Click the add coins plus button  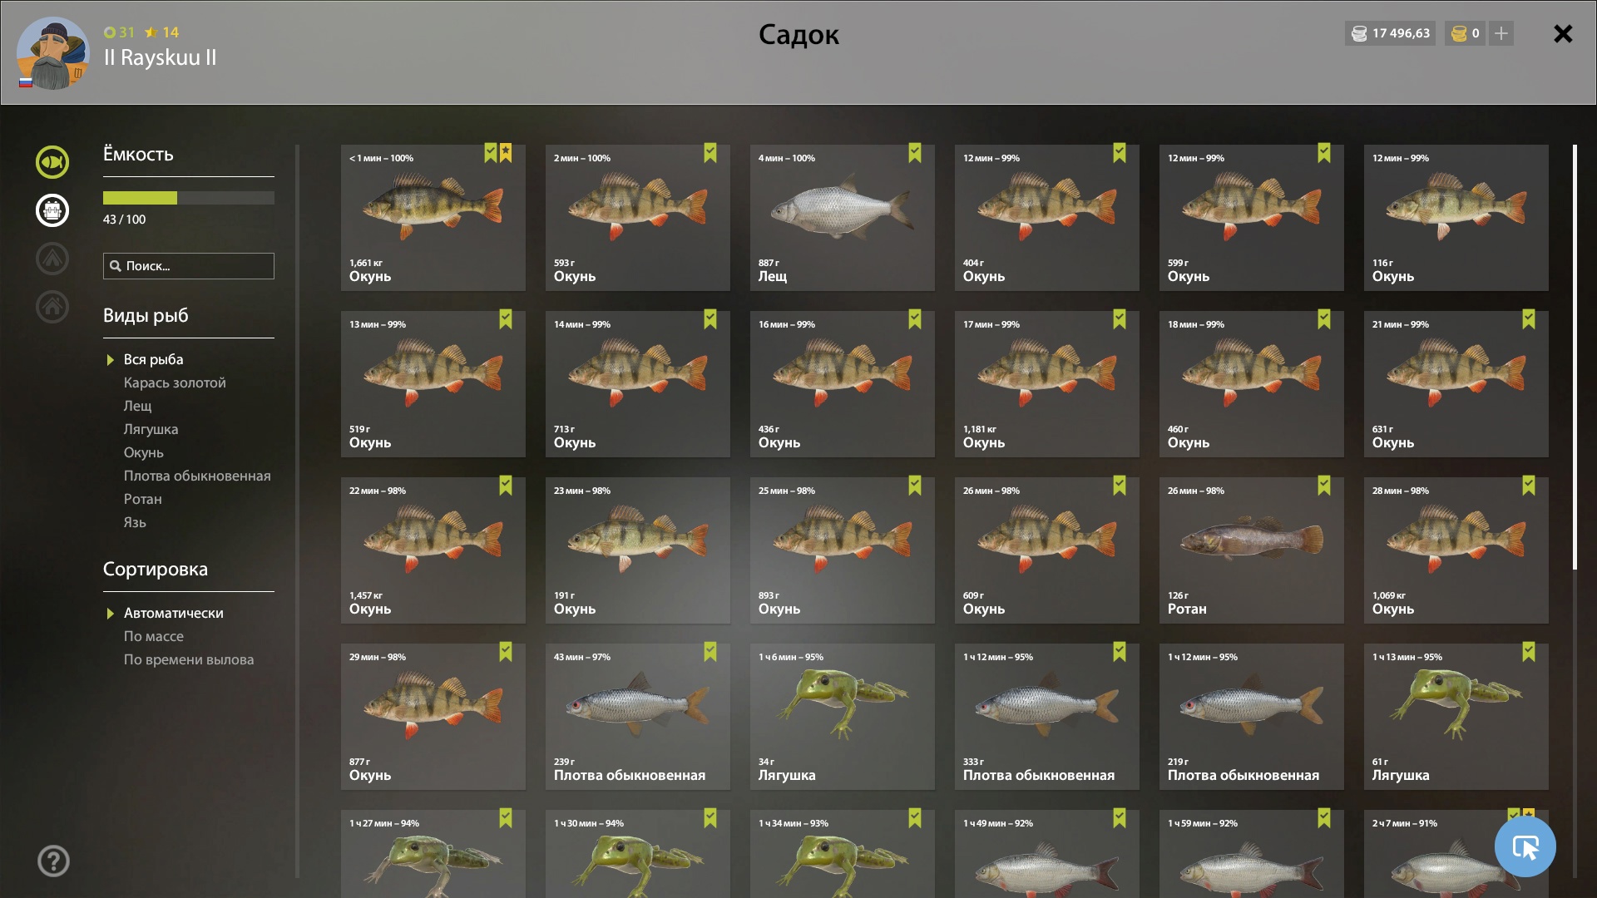[1501, 33]
